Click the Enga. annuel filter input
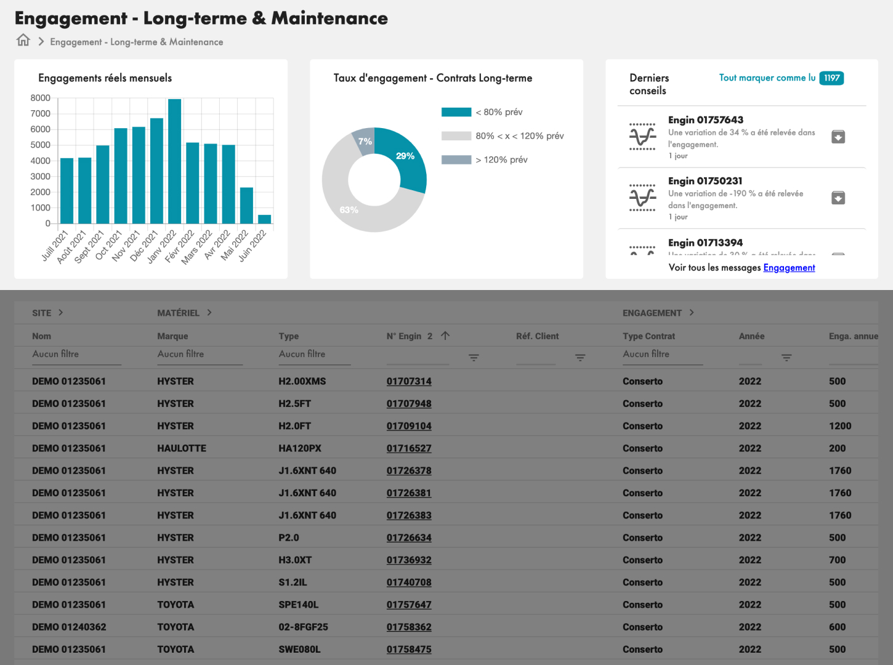The width and height of the screenshot is (893, 665). 854,357
